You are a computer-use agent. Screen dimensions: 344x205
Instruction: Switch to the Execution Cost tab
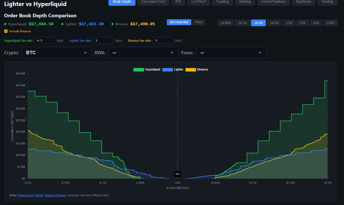coord(153,2)
